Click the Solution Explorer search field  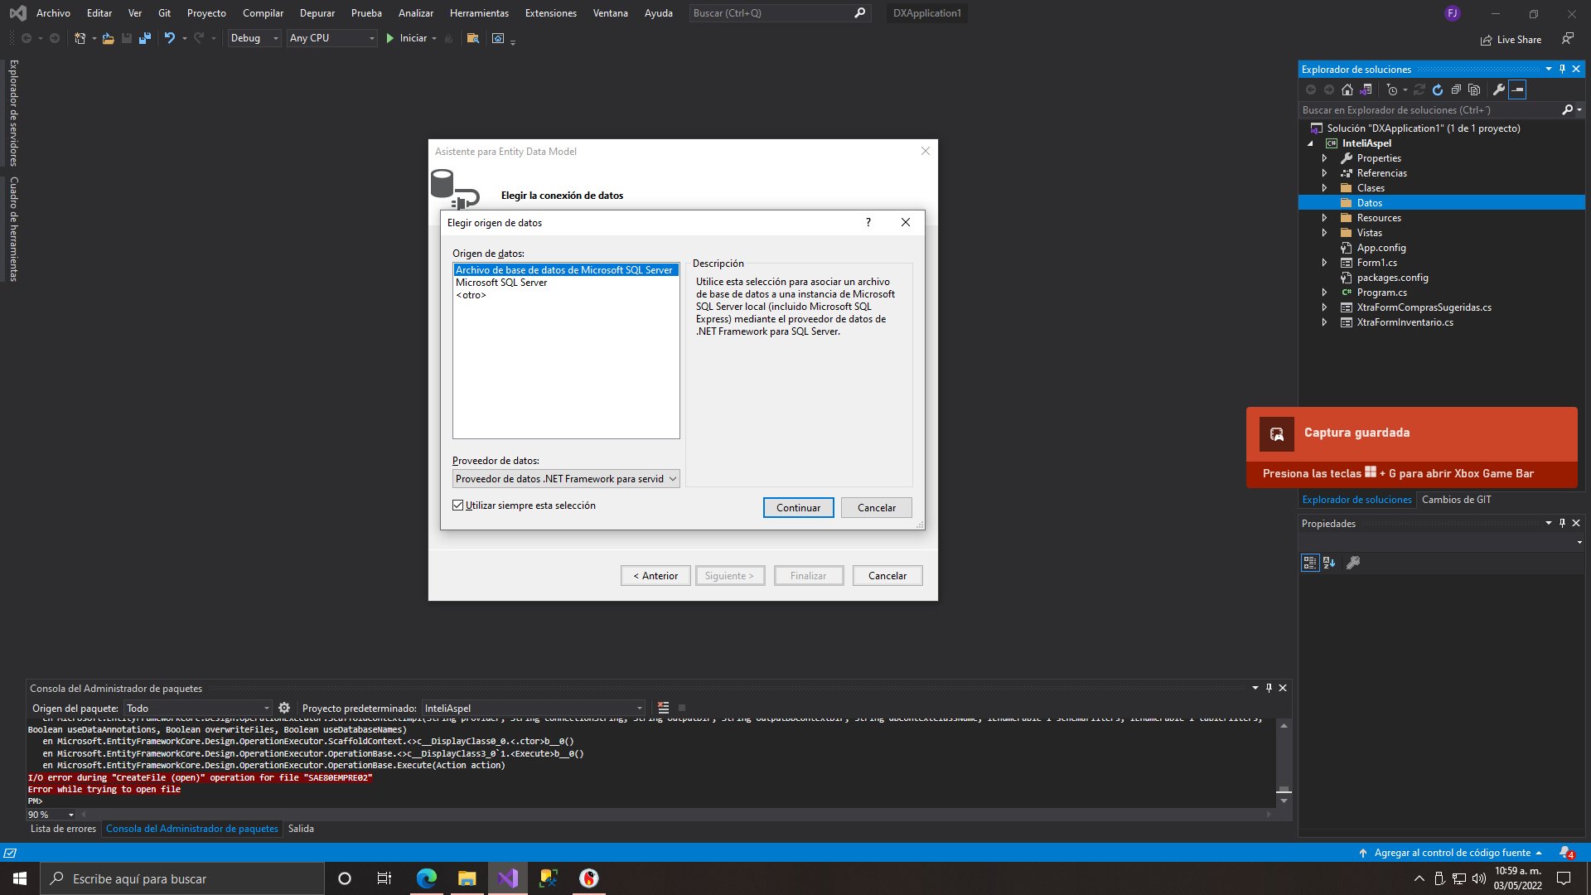click(x=1431, y=110)
